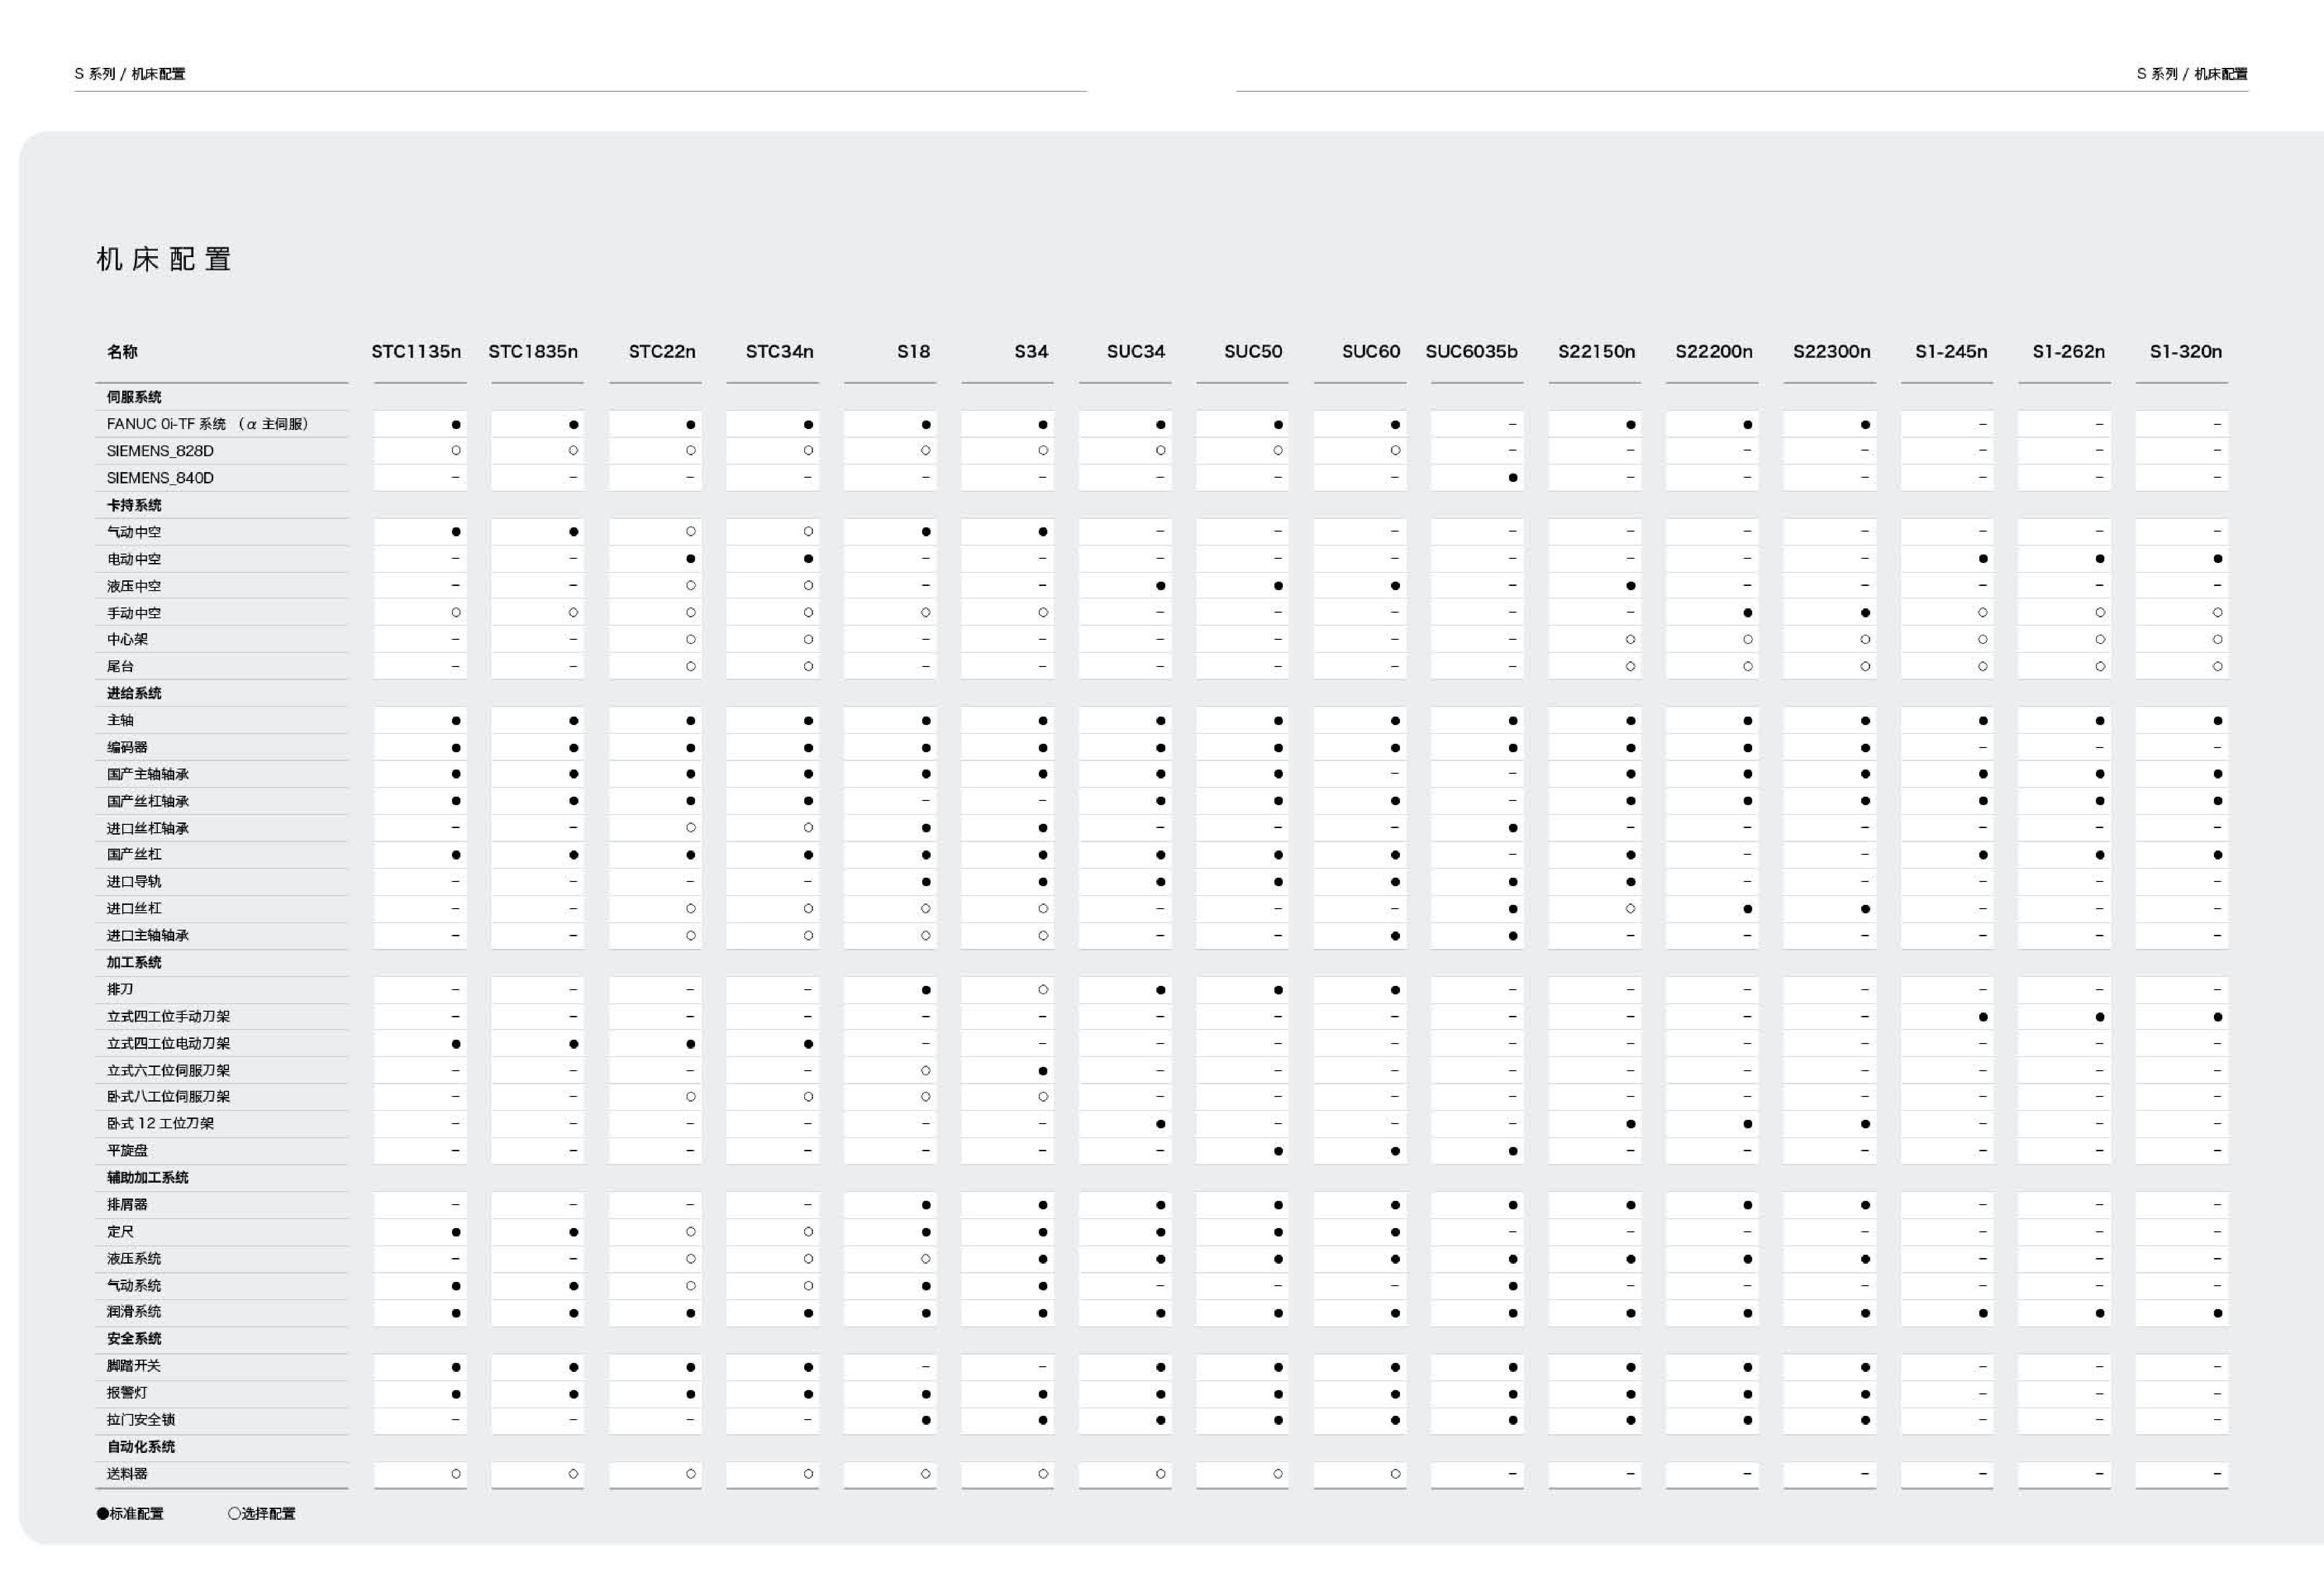Screen dimensions: 2324x1577
Task: Click the 卡持系统 section heading
Action: [x=134, y=505]
